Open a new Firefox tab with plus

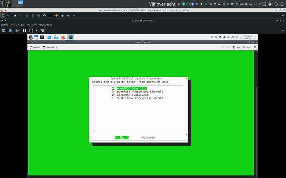click(74, 16)
